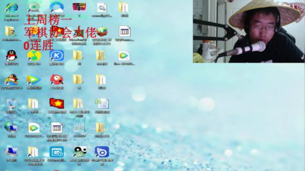Launch the red 军 army chess icon
Viewport: 305px width, 171px height.
click(x=79, y=7)
